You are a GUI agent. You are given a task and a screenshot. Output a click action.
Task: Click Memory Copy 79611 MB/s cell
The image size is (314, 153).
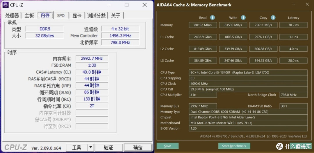[x=263, y=25]
